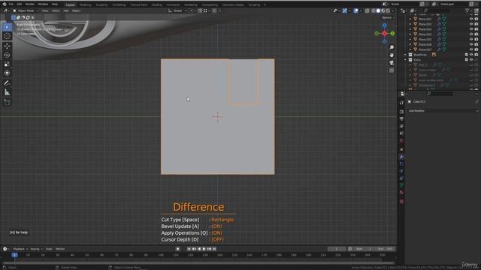Viewport: 481px width, 270px height.
Task: Toggle Blueprints collection eye icon
Action: (471, 55)
